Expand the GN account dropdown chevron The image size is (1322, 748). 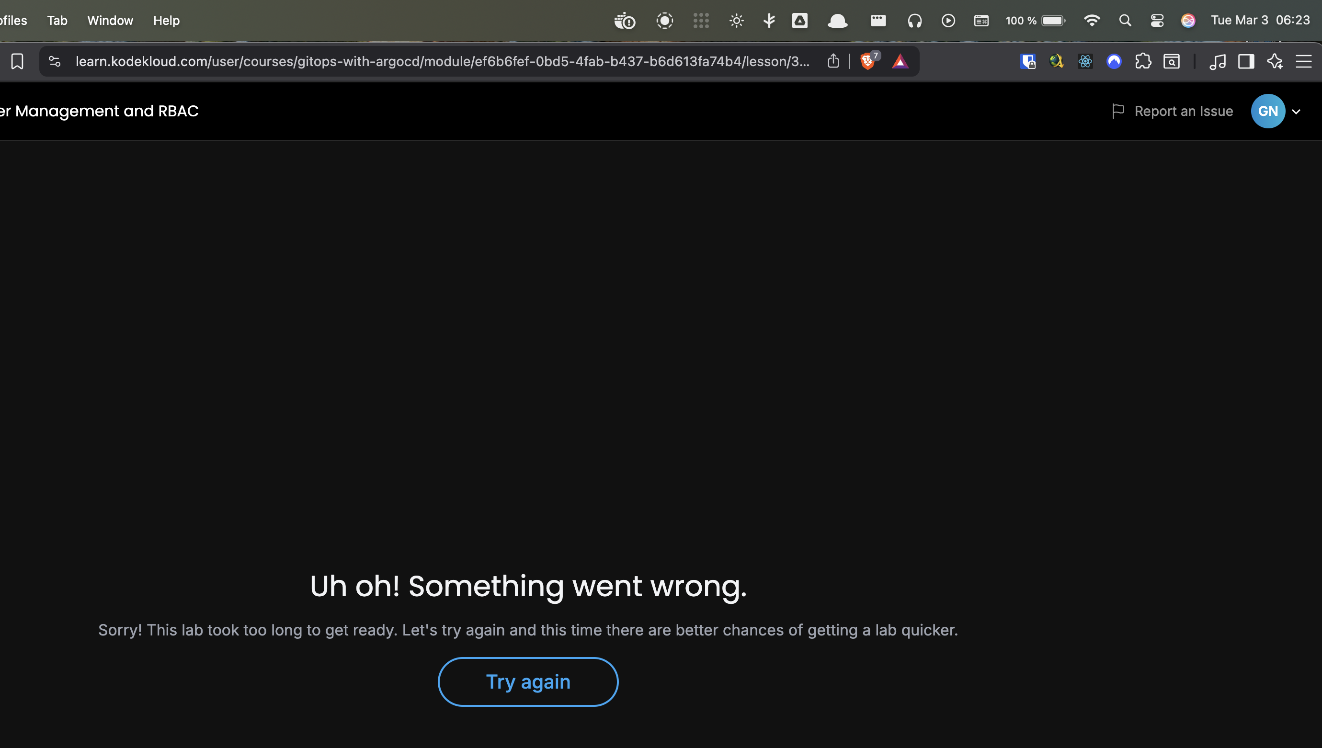tap(1296, 112)
